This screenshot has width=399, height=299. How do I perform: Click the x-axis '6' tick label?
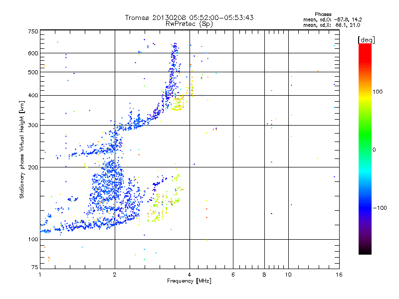pos(233,275)
